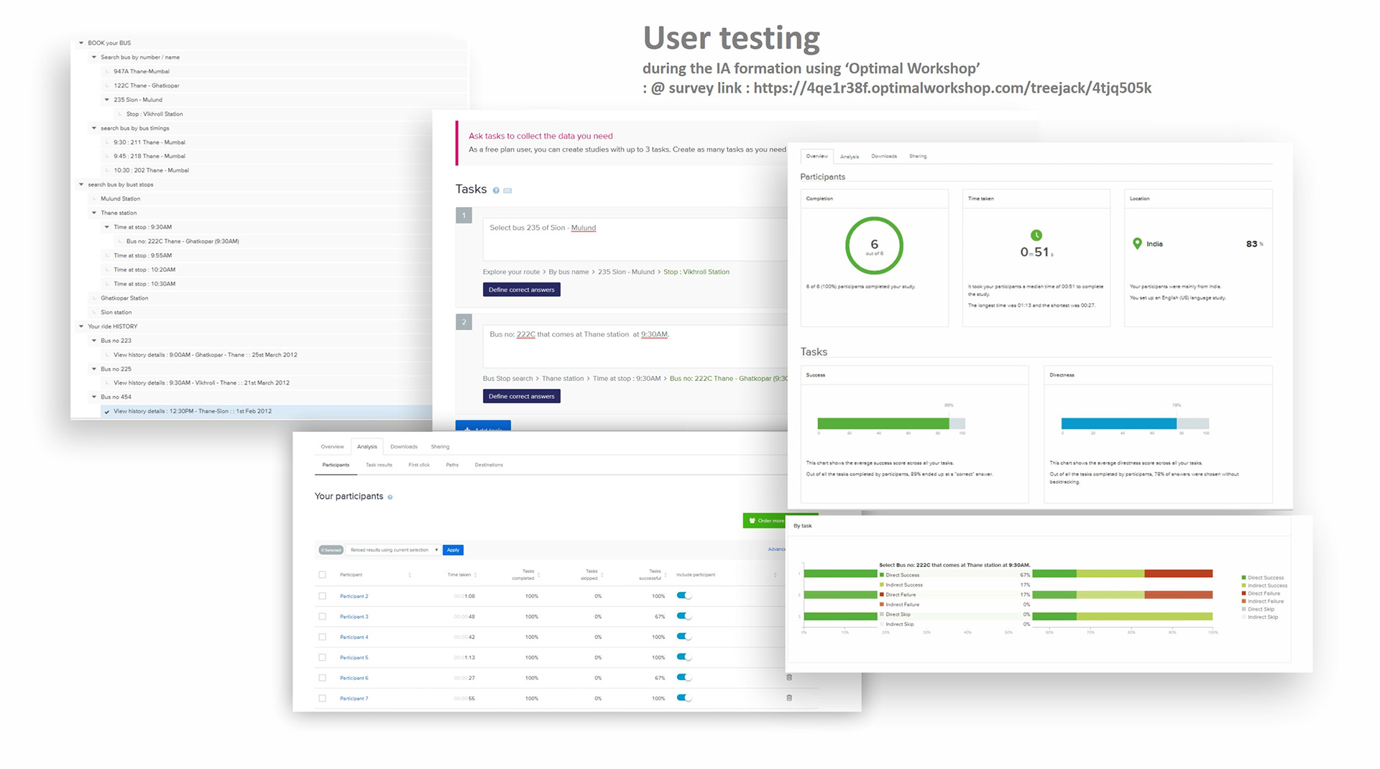Click the help icon beside the Tasks heading
The height and width of the screenshot is (769, 1380).
pos(496,190)
